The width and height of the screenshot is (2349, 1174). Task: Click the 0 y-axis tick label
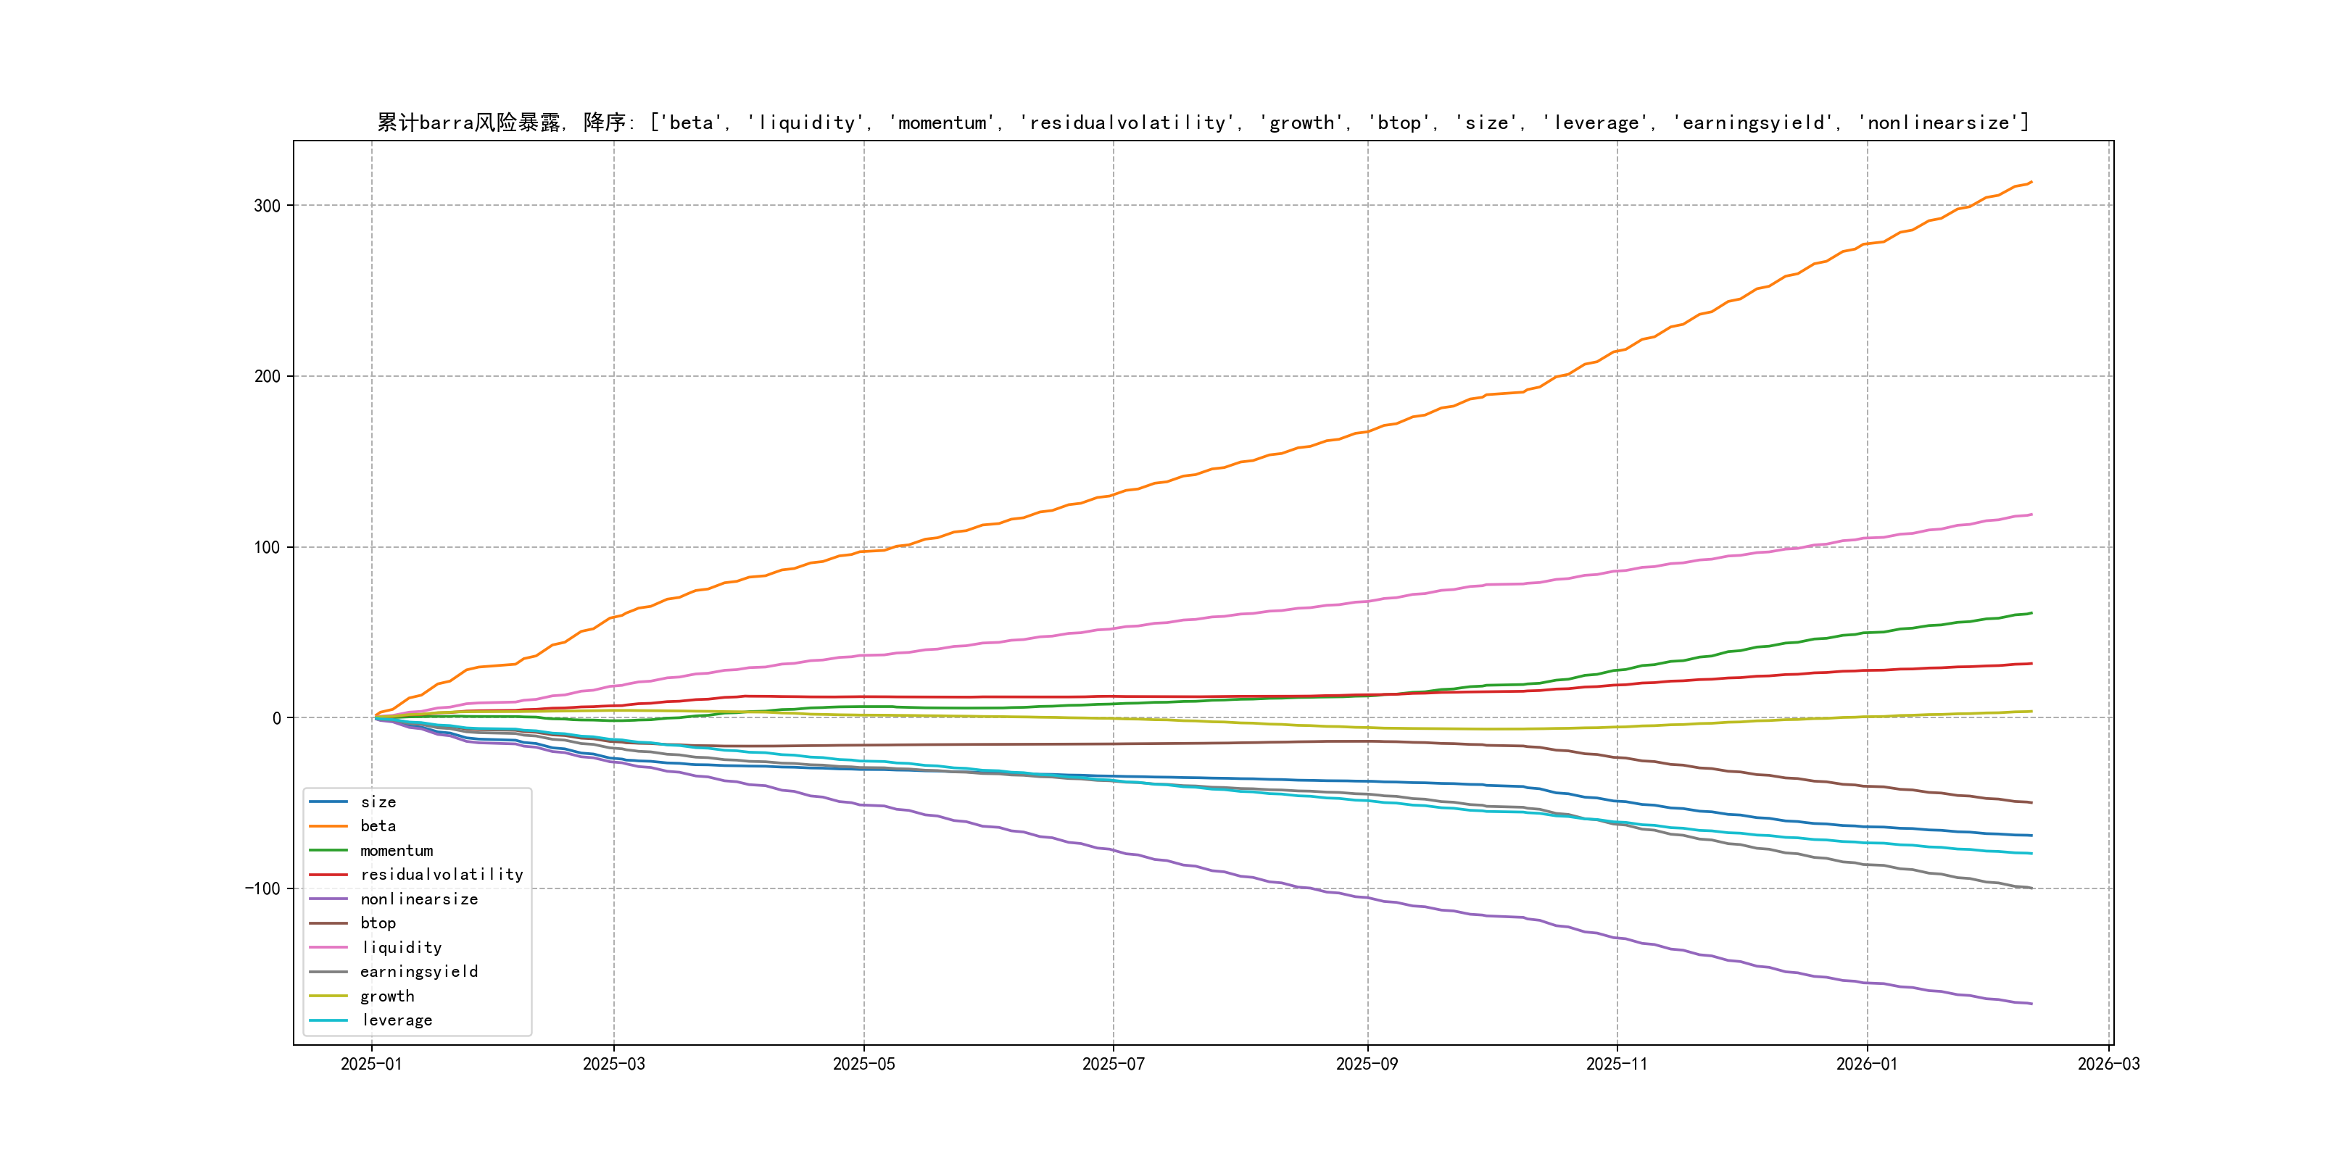[x=276, y=718]
